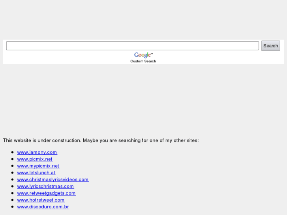Click the Custom Search label
Viewport: 287px width, 215px height.
coord(143,61)
